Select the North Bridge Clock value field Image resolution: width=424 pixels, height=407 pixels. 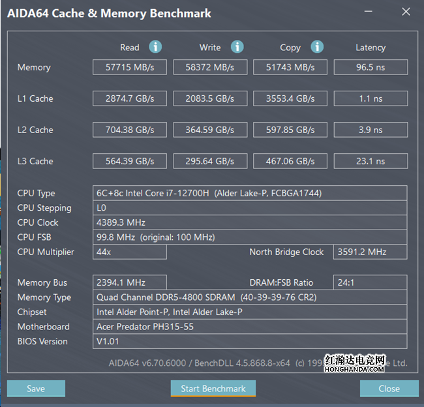(371, 252)
